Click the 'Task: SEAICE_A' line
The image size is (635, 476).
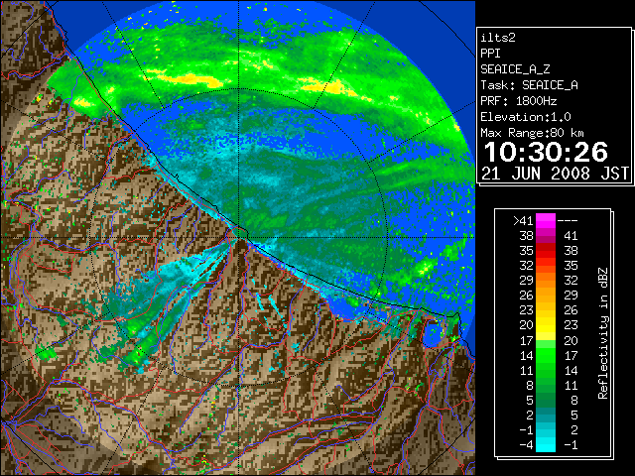[529, 85]
